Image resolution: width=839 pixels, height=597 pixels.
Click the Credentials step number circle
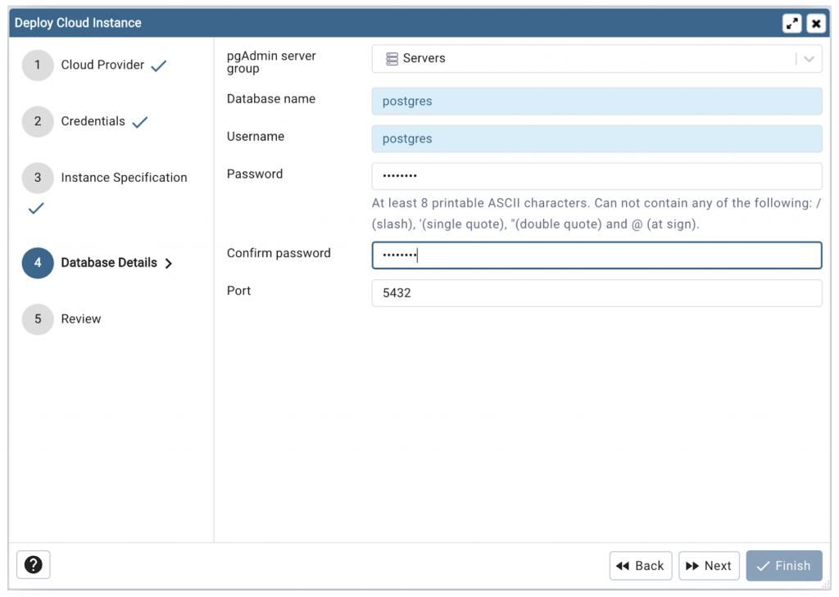tap(37, 121)
